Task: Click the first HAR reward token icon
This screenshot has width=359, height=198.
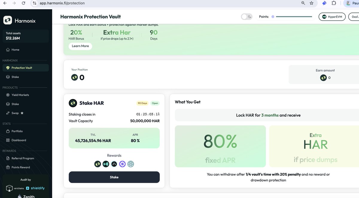Action: (x=98, y=164)
